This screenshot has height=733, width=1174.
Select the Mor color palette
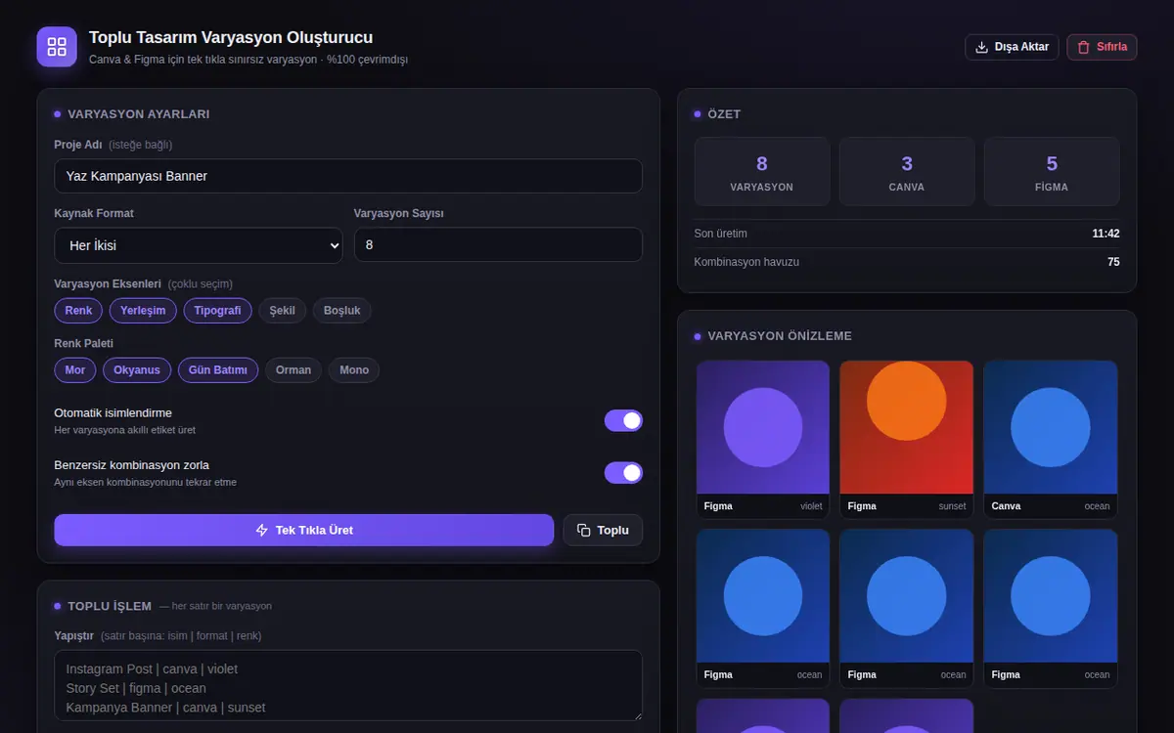pyautogui.click(x=75, y=370)
